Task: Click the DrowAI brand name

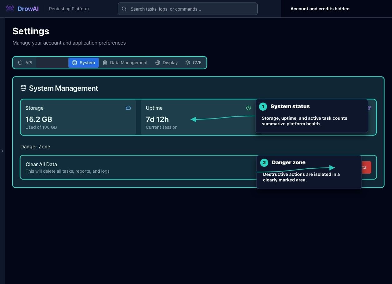Action: [x=28, y=9]
